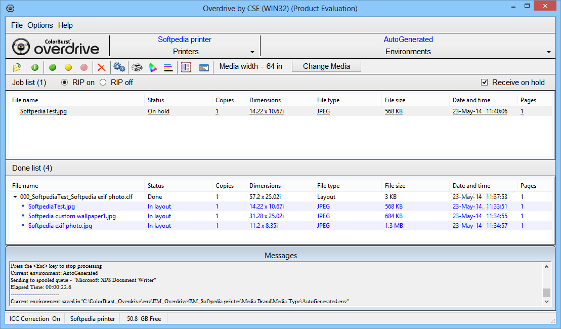Select SoftpediaTest.jpg in the Job list
Image resolution: width=561 pixels, height=329 pixels.
click(x=44, y=111)
